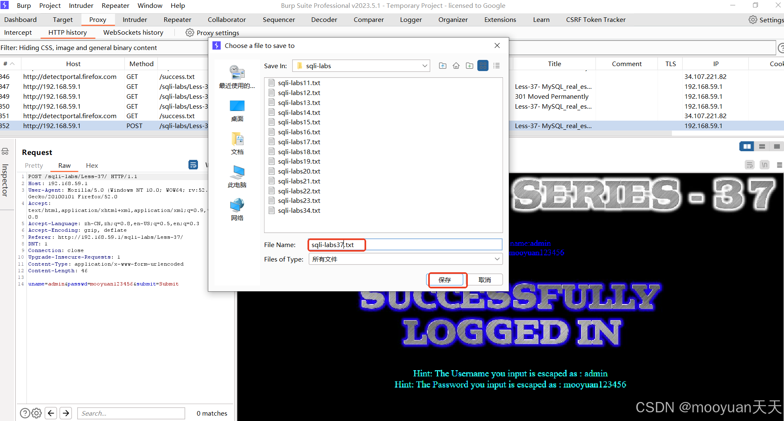Image resolution: width=784 pixels, height=421 pixels.
Task: Toggle non-printable \n characters in response viewer
Action: click(x=765, y=165)
